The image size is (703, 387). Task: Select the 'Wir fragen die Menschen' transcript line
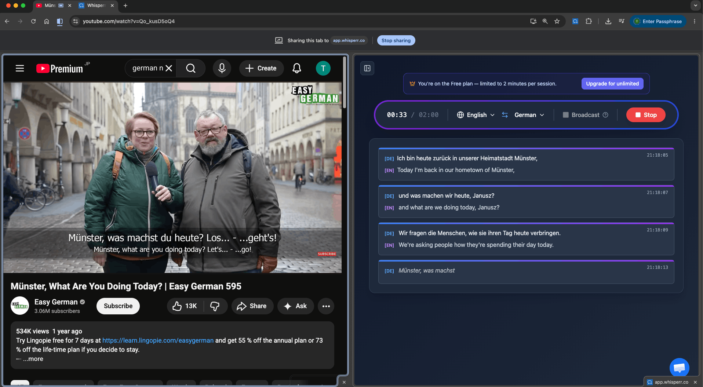pos(526,239)
